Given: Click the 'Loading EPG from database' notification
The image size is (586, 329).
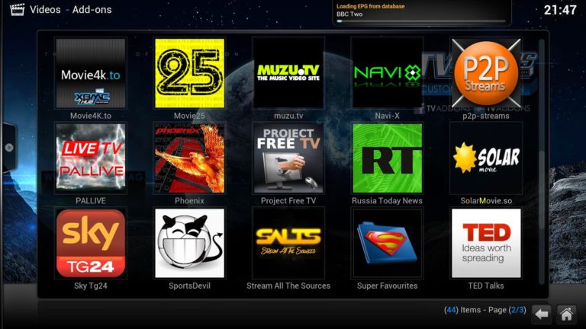Looking at the screenshot, I should pyautogui.click(x=370, y=6).
